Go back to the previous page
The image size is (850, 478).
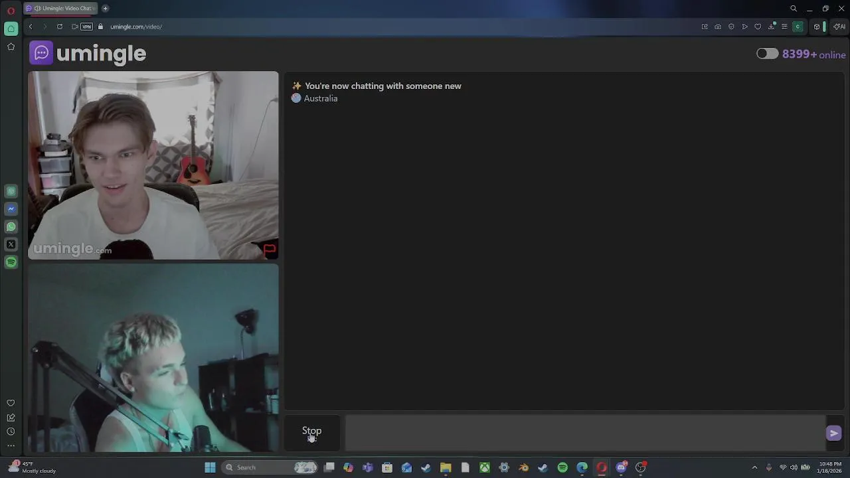pyautogui.click(x=31, y=27)
